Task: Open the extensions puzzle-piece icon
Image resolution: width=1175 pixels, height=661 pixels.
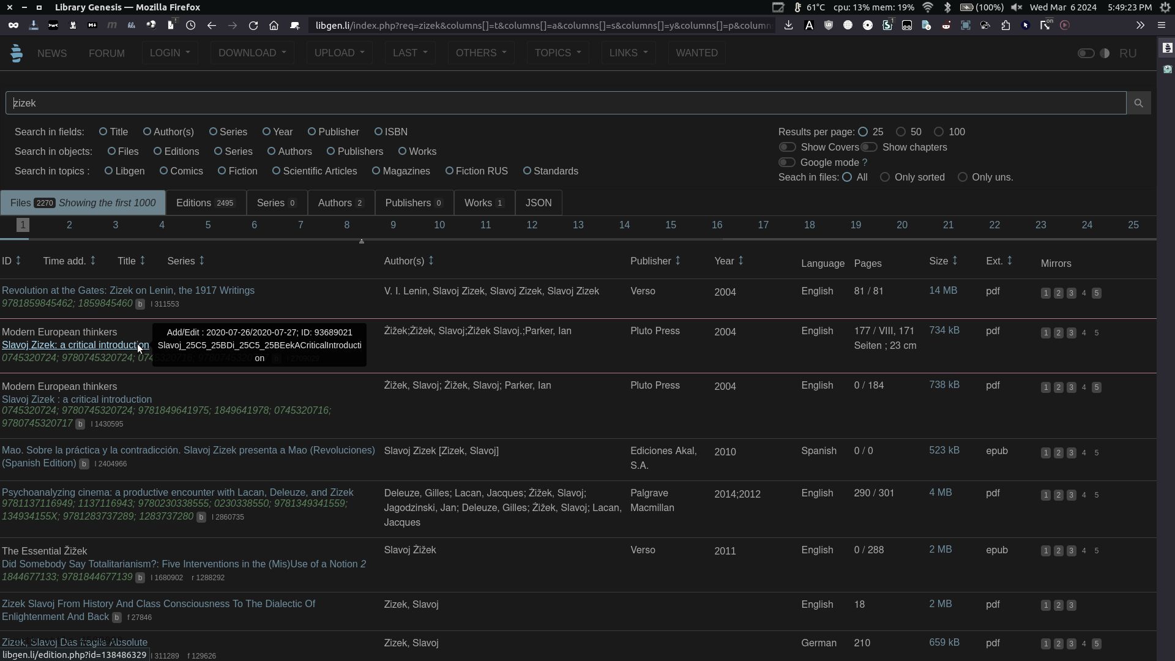Action: 1006,26
